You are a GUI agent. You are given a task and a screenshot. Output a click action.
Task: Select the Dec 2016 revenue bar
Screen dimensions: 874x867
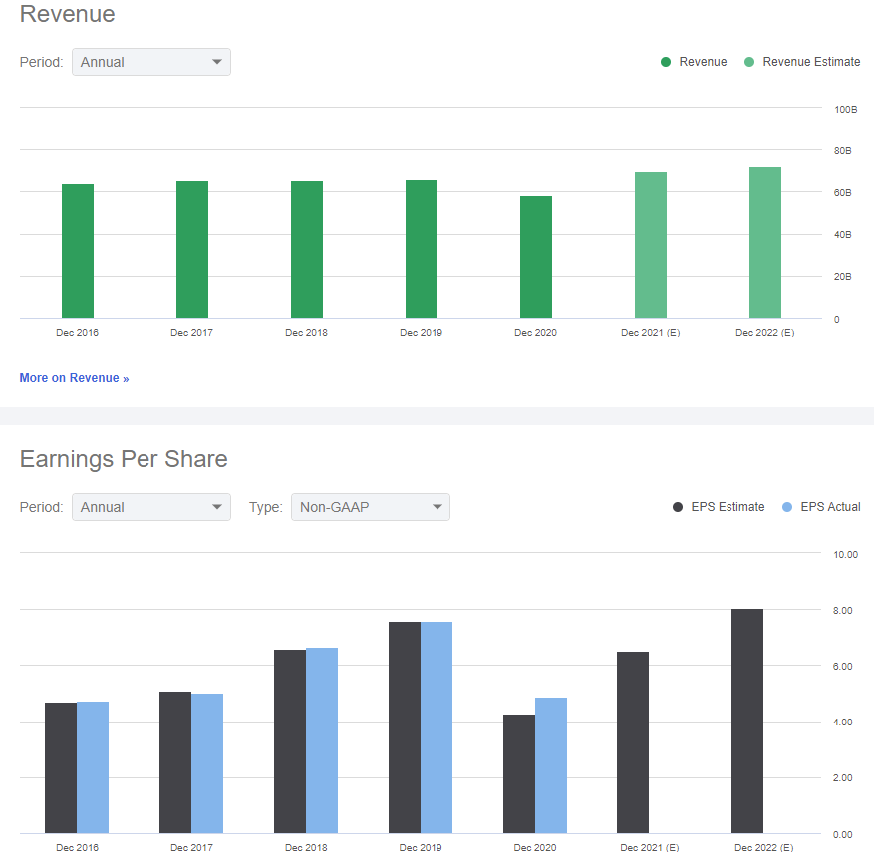click(x=78, y=251)
